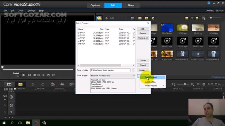Expand the Delete Profile submenu
This screenshot has height=126, width=225.
coord(153,86)
